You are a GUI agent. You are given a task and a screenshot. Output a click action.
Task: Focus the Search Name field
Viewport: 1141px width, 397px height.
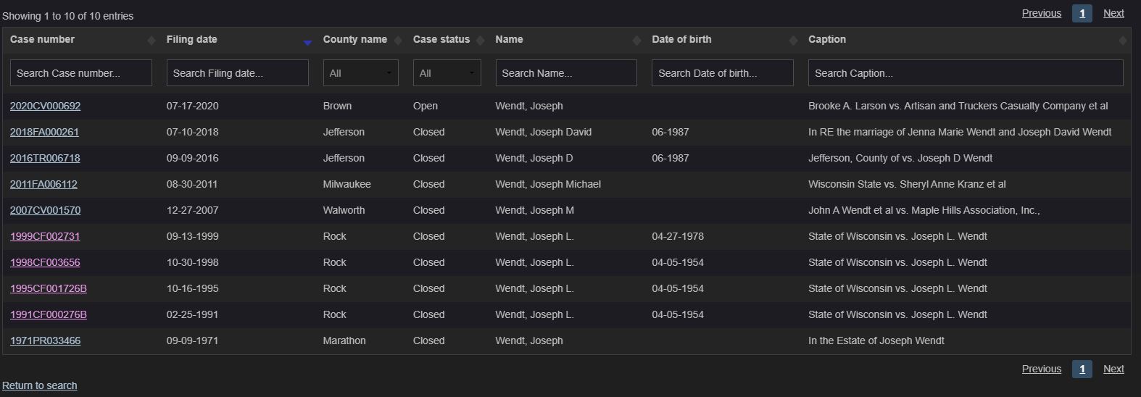[x=566, y=73]
